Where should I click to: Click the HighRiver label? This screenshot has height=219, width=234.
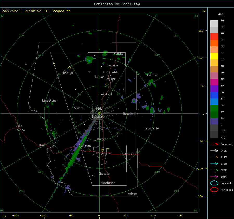108,183
